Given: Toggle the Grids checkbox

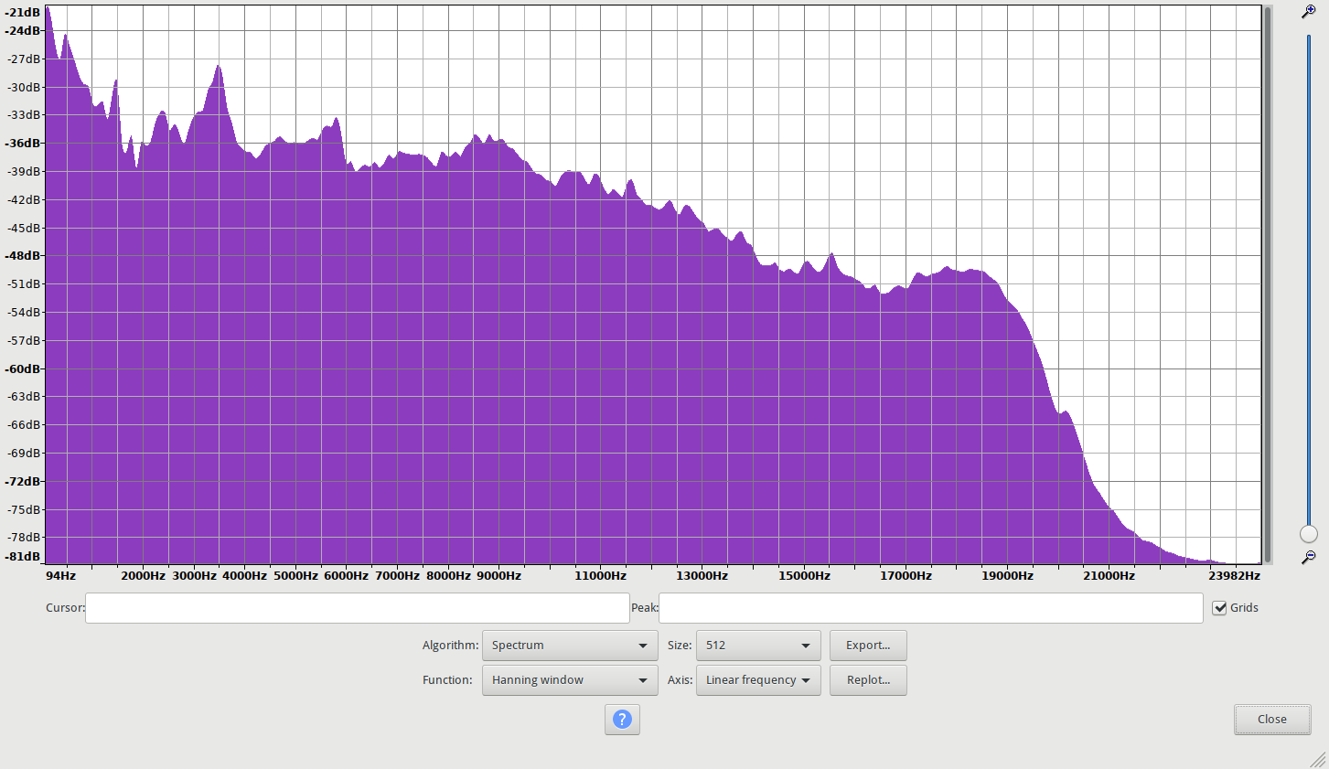Looking at the screenshot, I should pyautogui.click(x=1219, y=608).
